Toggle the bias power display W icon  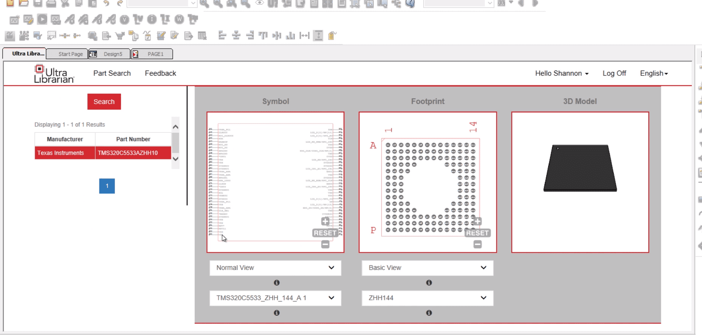tap(179, 19)
